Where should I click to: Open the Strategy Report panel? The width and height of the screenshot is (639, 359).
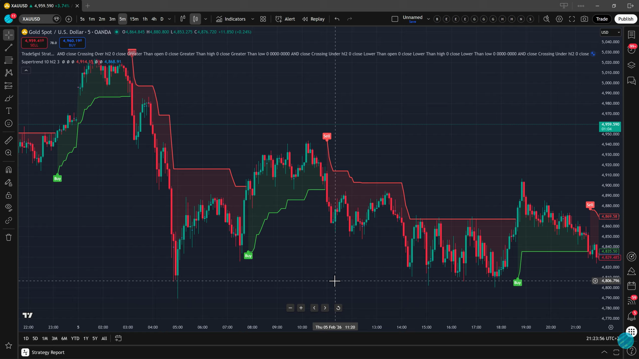coord(48,352)
